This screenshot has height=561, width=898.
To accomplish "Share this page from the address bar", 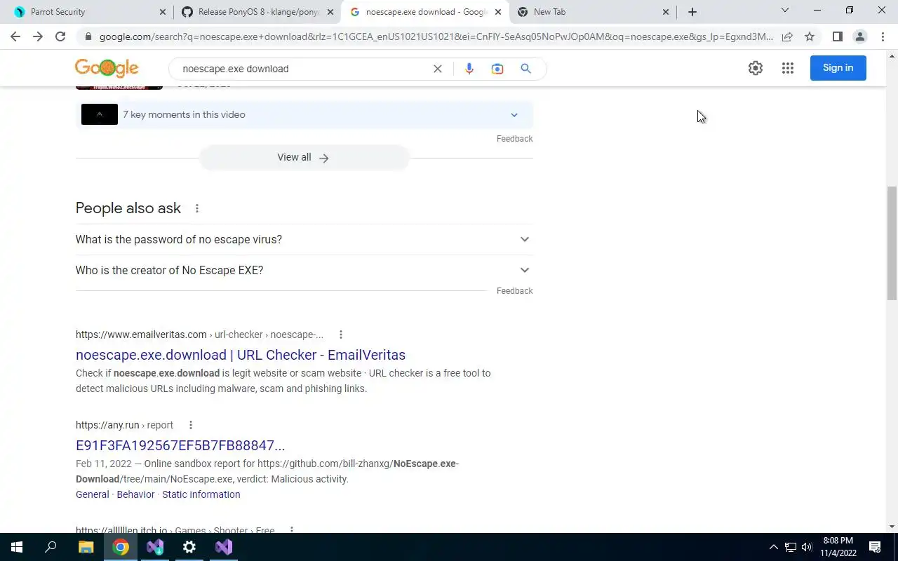I will [787, 36].
